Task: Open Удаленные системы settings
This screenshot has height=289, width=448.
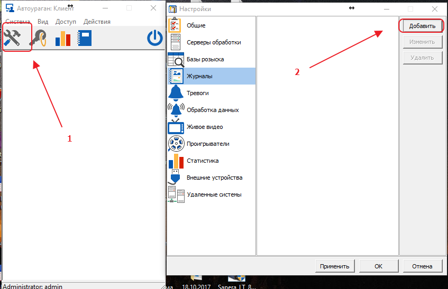Action: pos(214,194)
